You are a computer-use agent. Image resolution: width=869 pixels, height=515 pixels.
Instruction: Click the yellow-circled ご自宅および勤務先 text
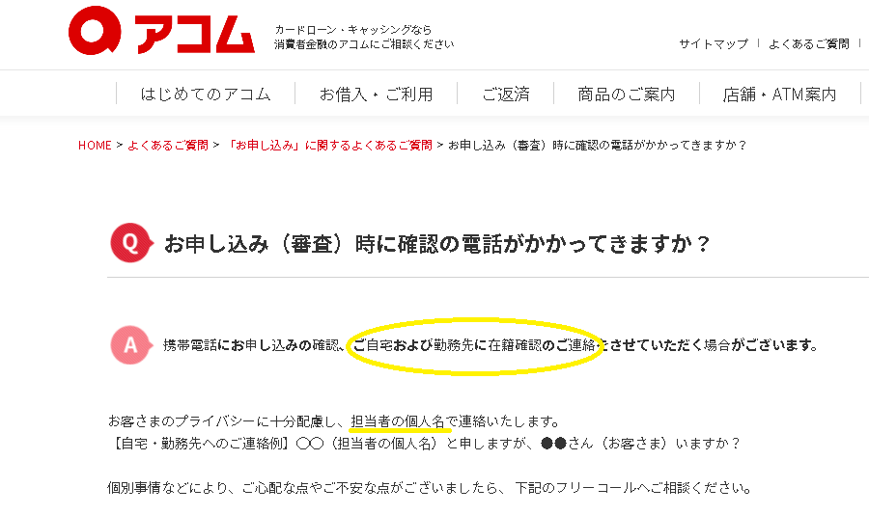474,345
